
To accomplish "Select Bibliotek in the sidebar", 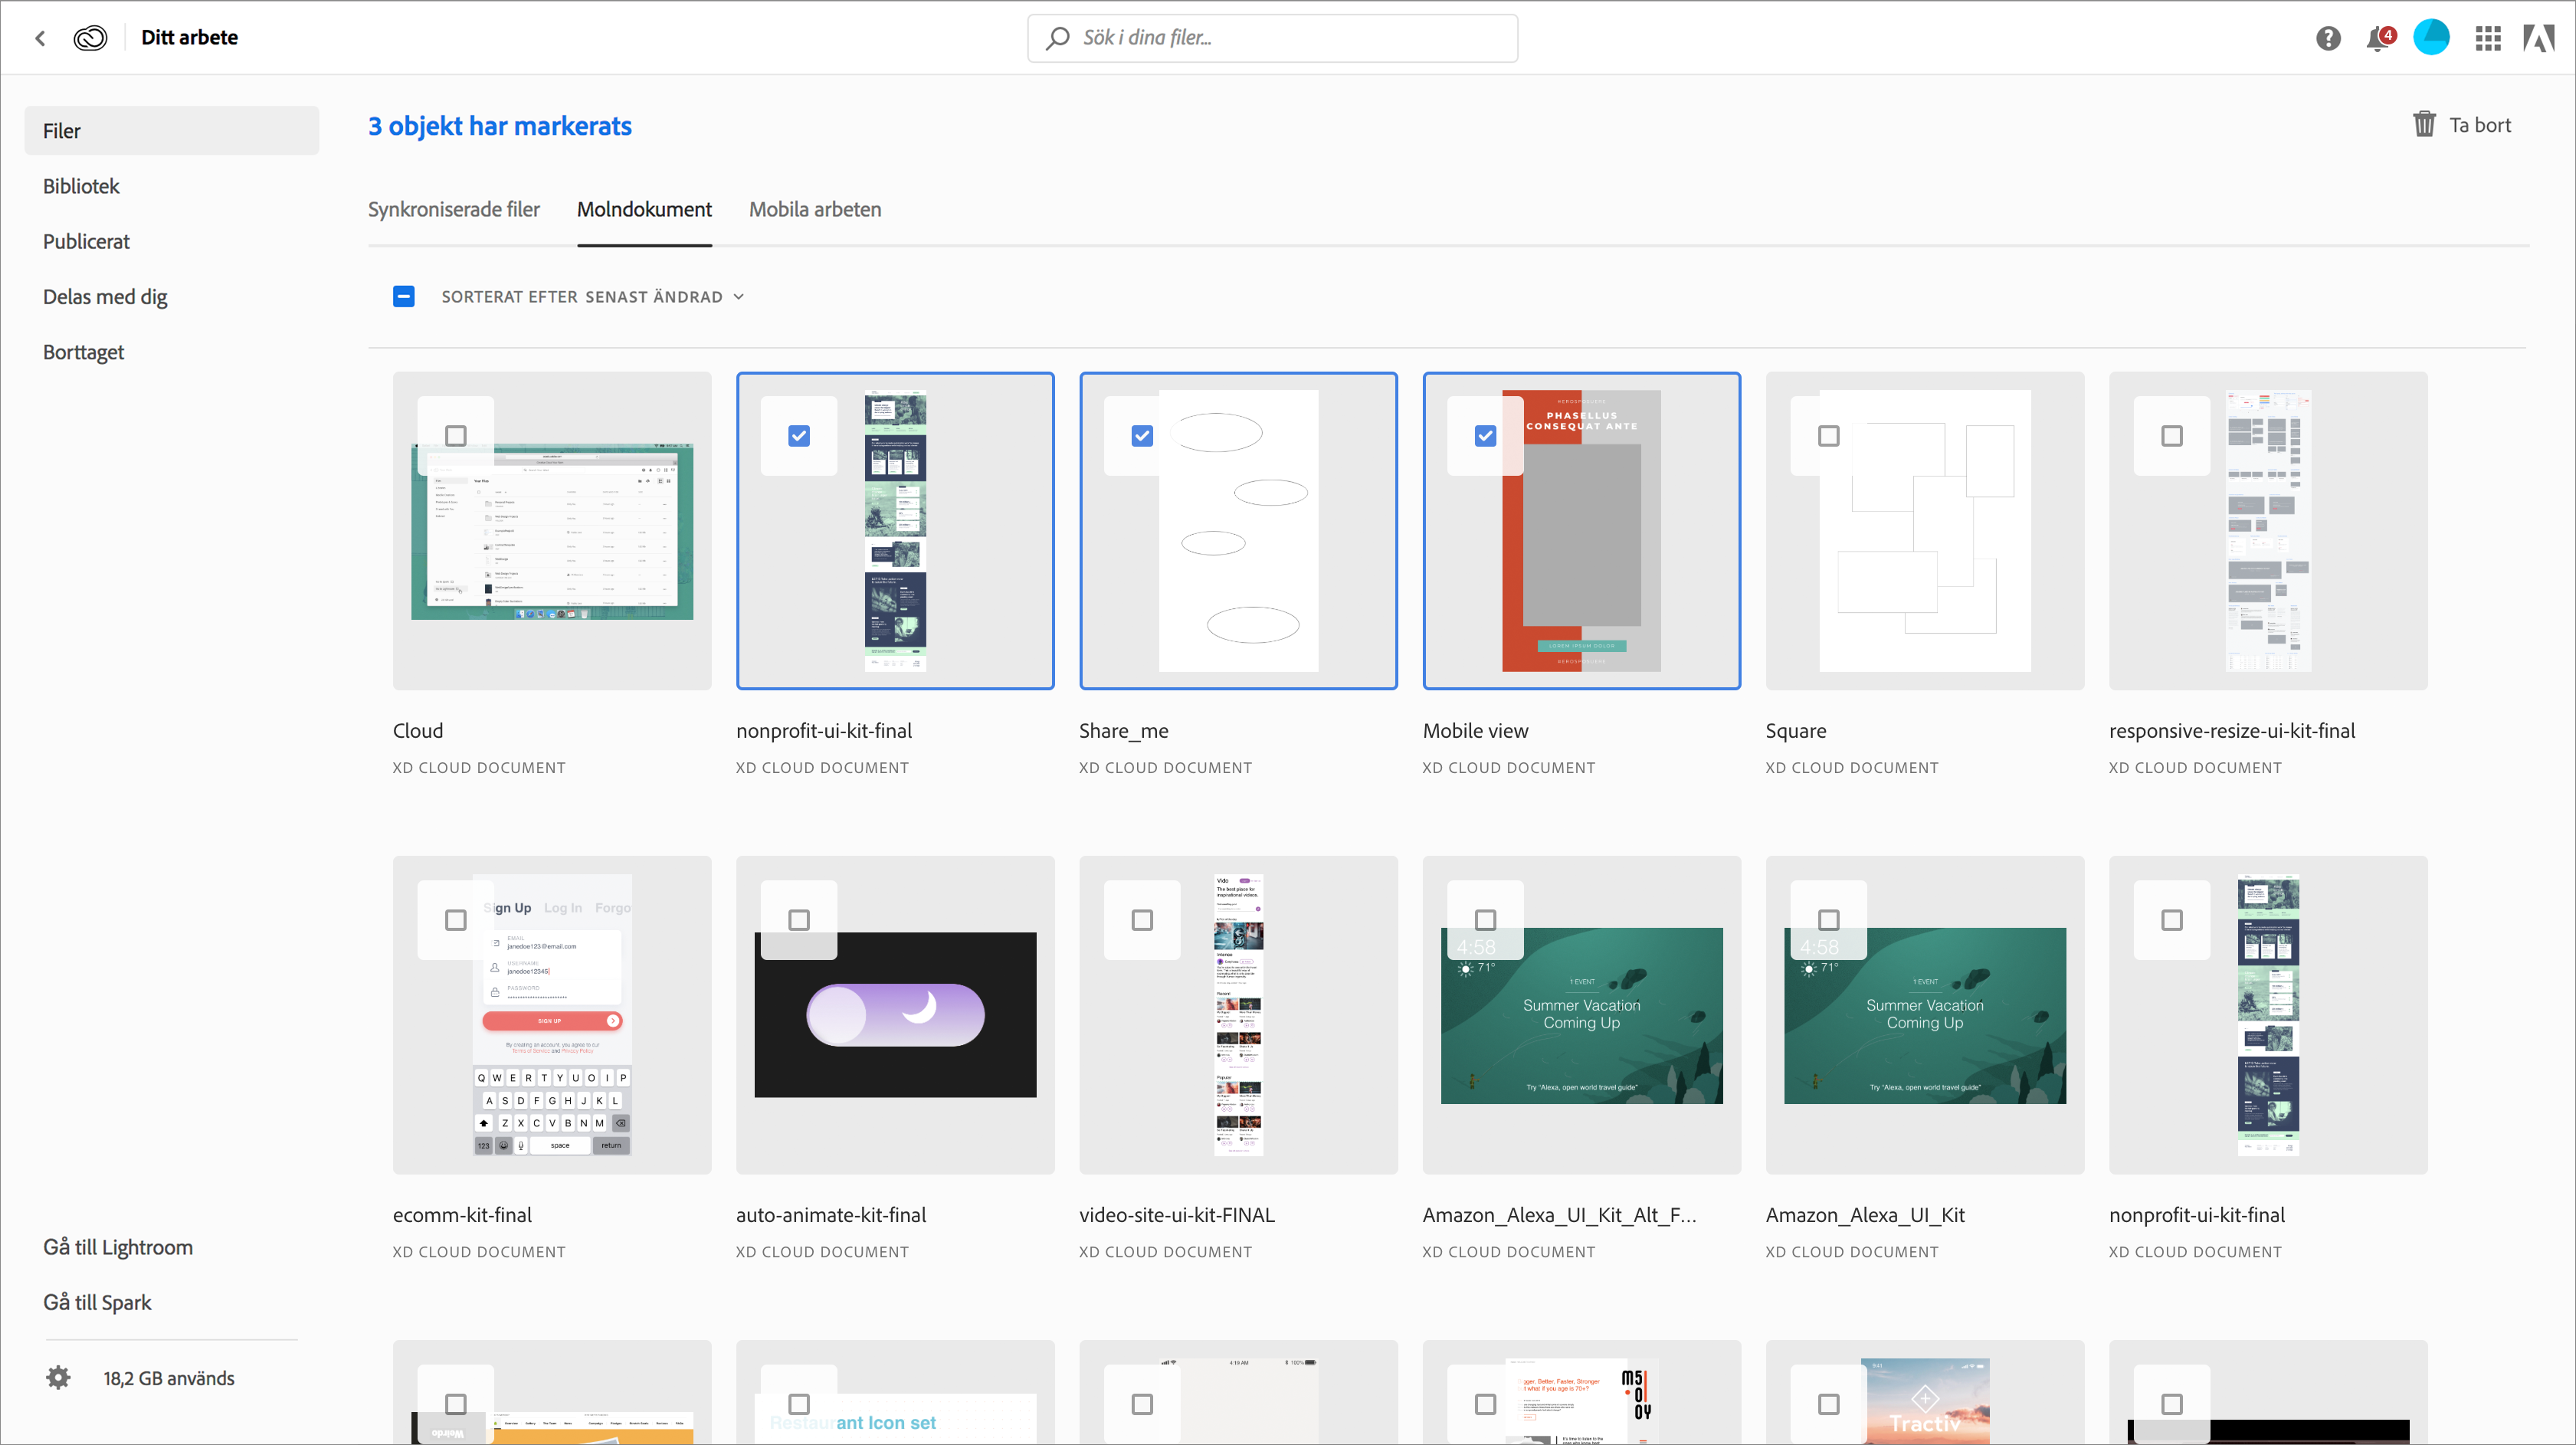I will (x=81, y=186).
